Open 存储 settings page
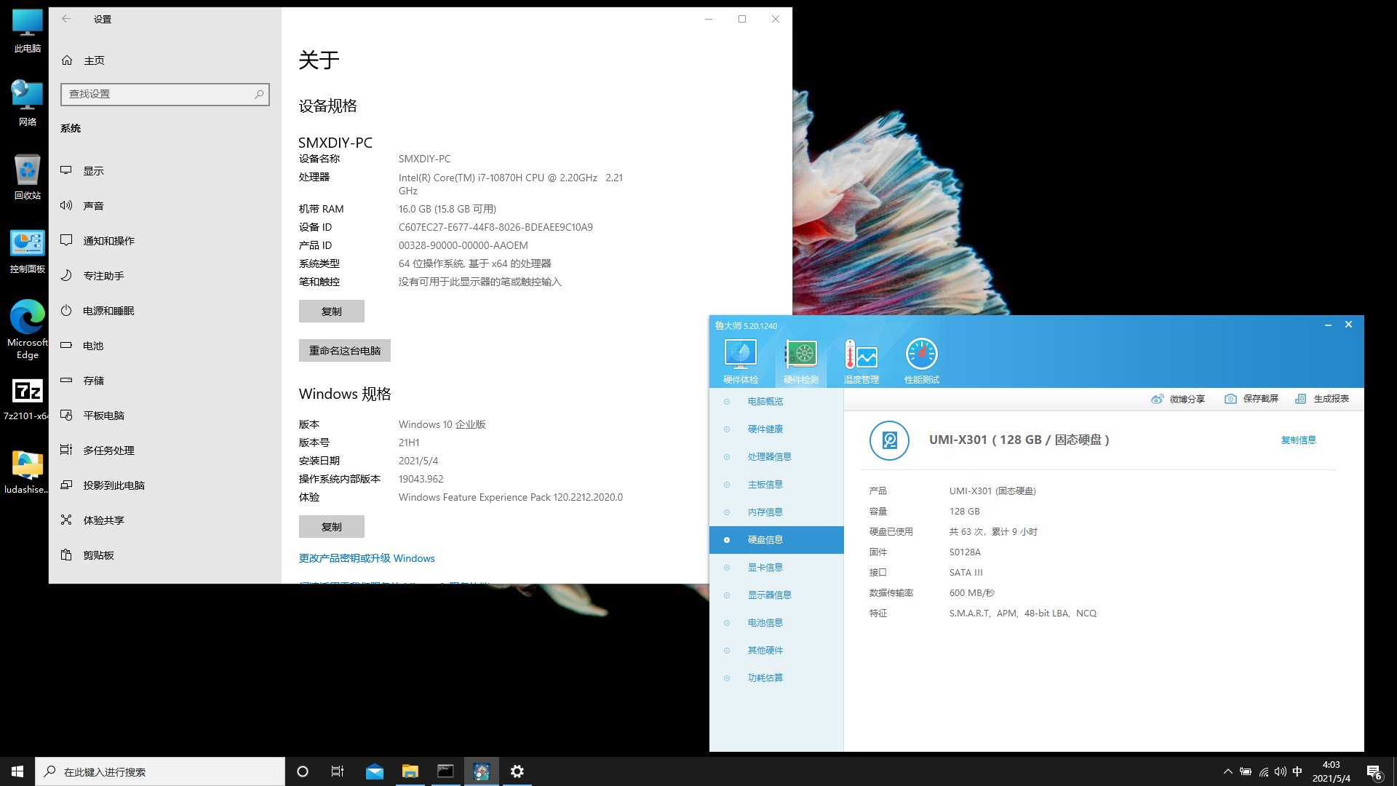Screen dimensions: 1397x786 [165, 381]
